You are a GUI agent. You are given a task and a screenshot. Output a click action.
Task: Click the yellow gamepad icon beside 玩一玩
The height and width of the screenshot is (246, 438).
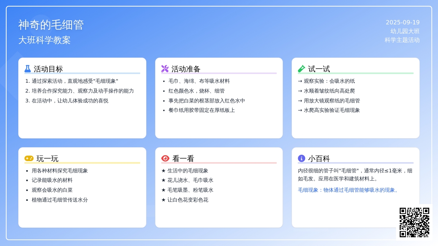(29, 158)
